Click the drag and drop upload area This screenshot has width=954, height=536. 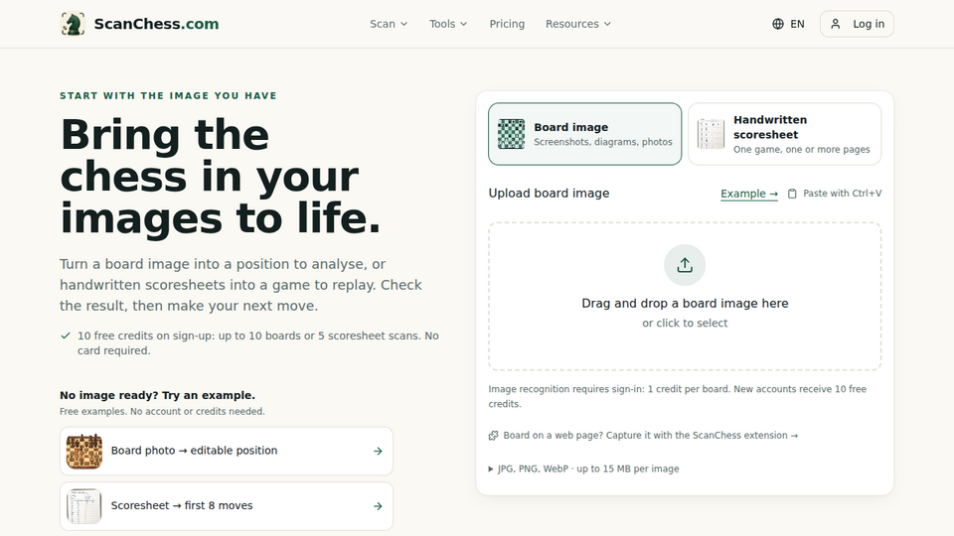point(685,296)
